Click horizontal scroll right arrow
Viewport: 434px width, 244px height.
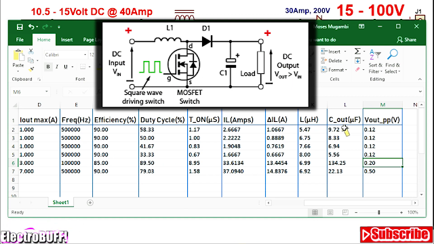[415, 203]
